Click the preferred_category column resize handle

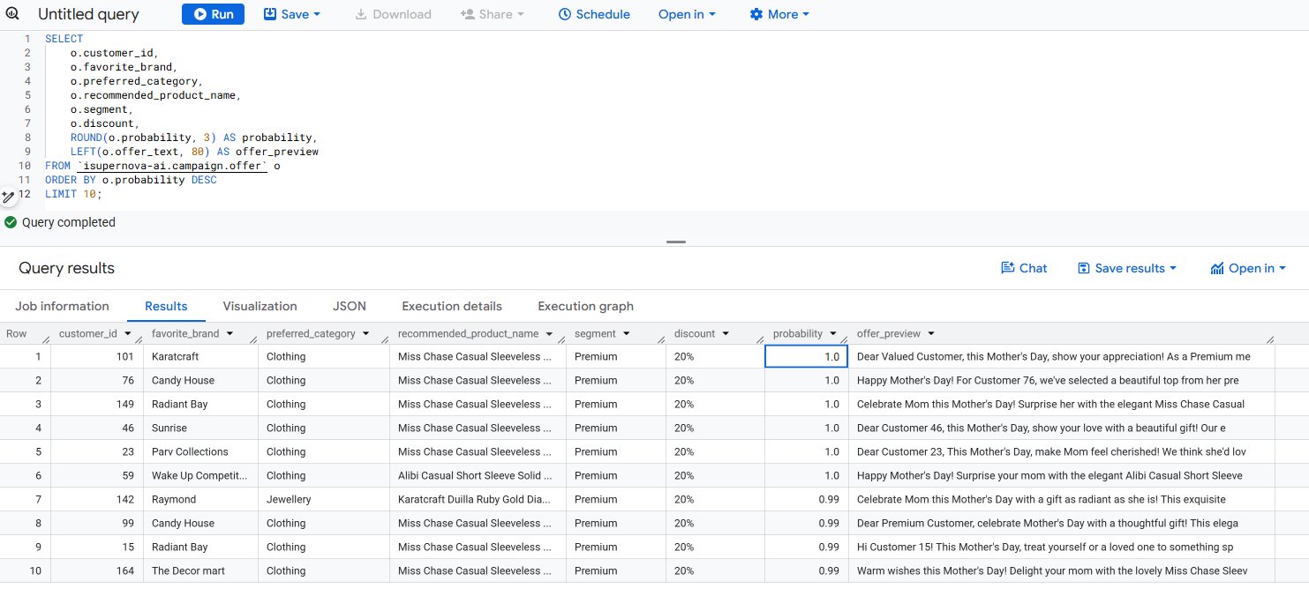click(385, 339)
